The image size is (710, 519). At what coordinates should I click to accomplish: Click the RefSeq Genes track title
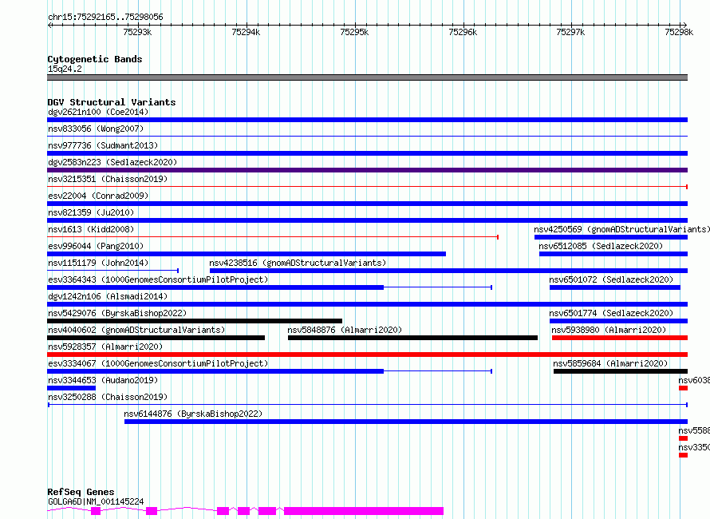(x=81, y=492)
